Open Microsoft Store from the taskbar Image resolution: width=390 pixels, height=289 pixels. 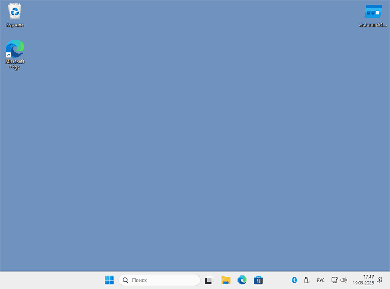coord(258,280)
